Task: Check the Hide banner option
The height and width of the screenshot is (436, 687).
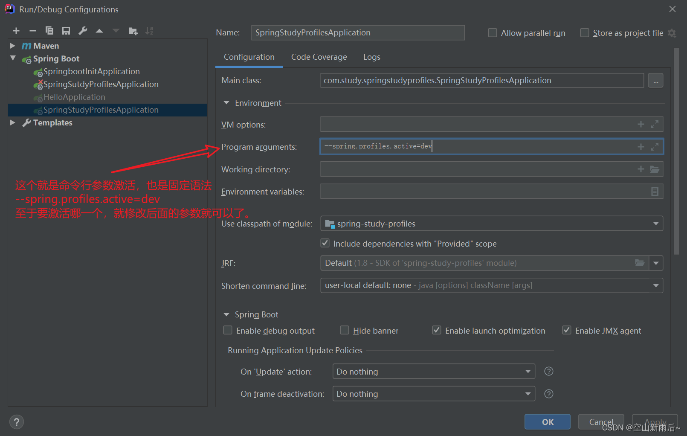Action: [x=345, y=330]
